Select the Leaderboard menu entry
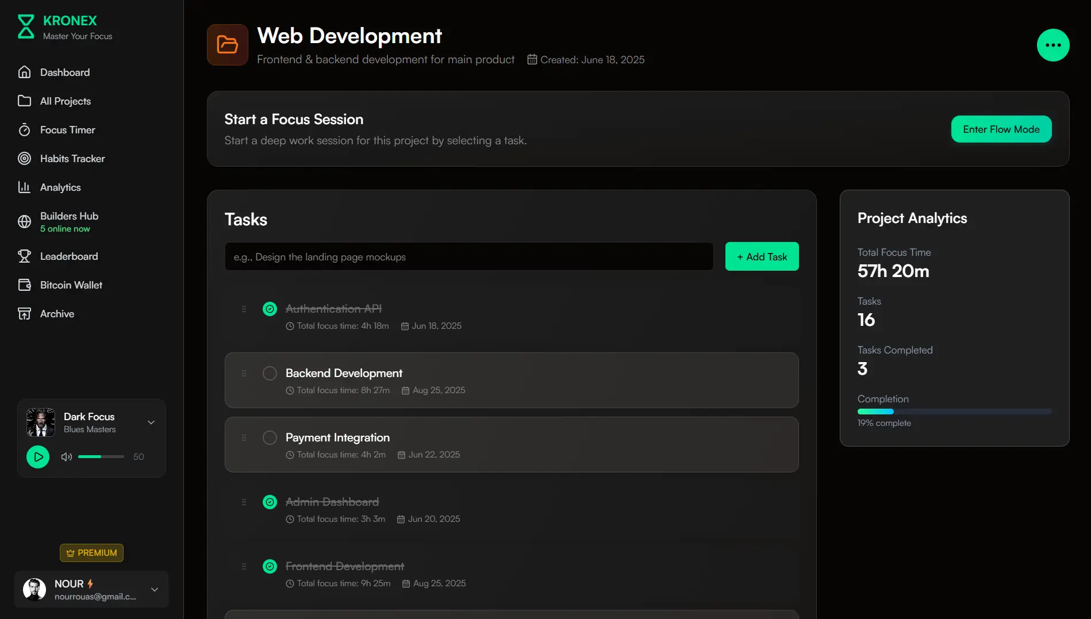This screenshot has height=619, width=1091. click(69, 256)
